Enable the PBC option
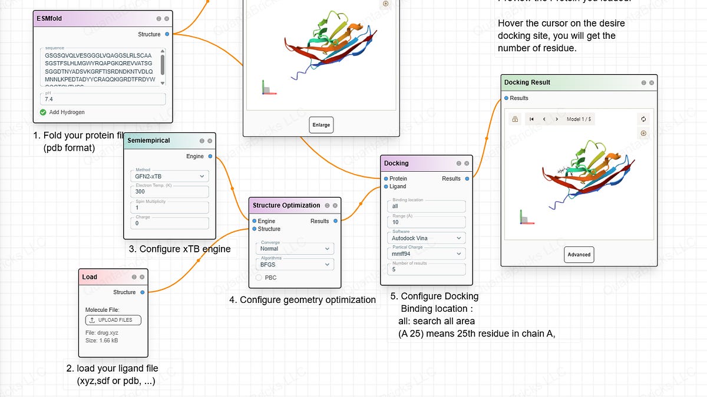The height and width of the screenshot is (397, 707). coord(259,278)
